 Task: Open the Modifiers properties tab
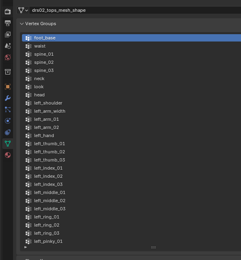tap(8, 98)
